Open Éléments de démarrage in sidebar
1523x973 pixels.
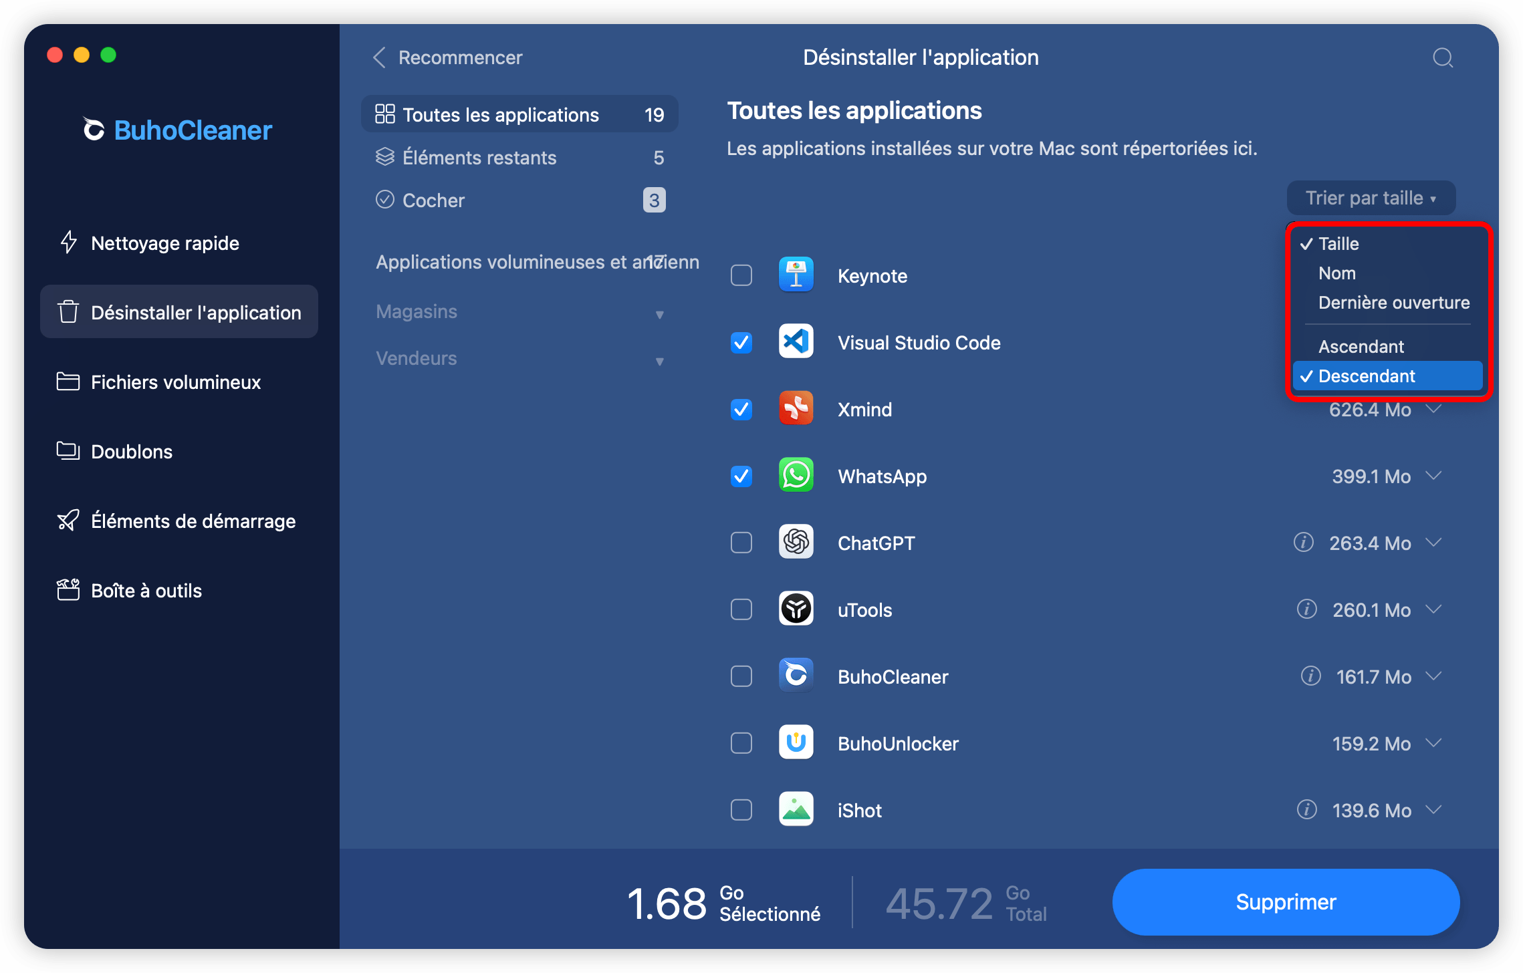tap(179, 521)
